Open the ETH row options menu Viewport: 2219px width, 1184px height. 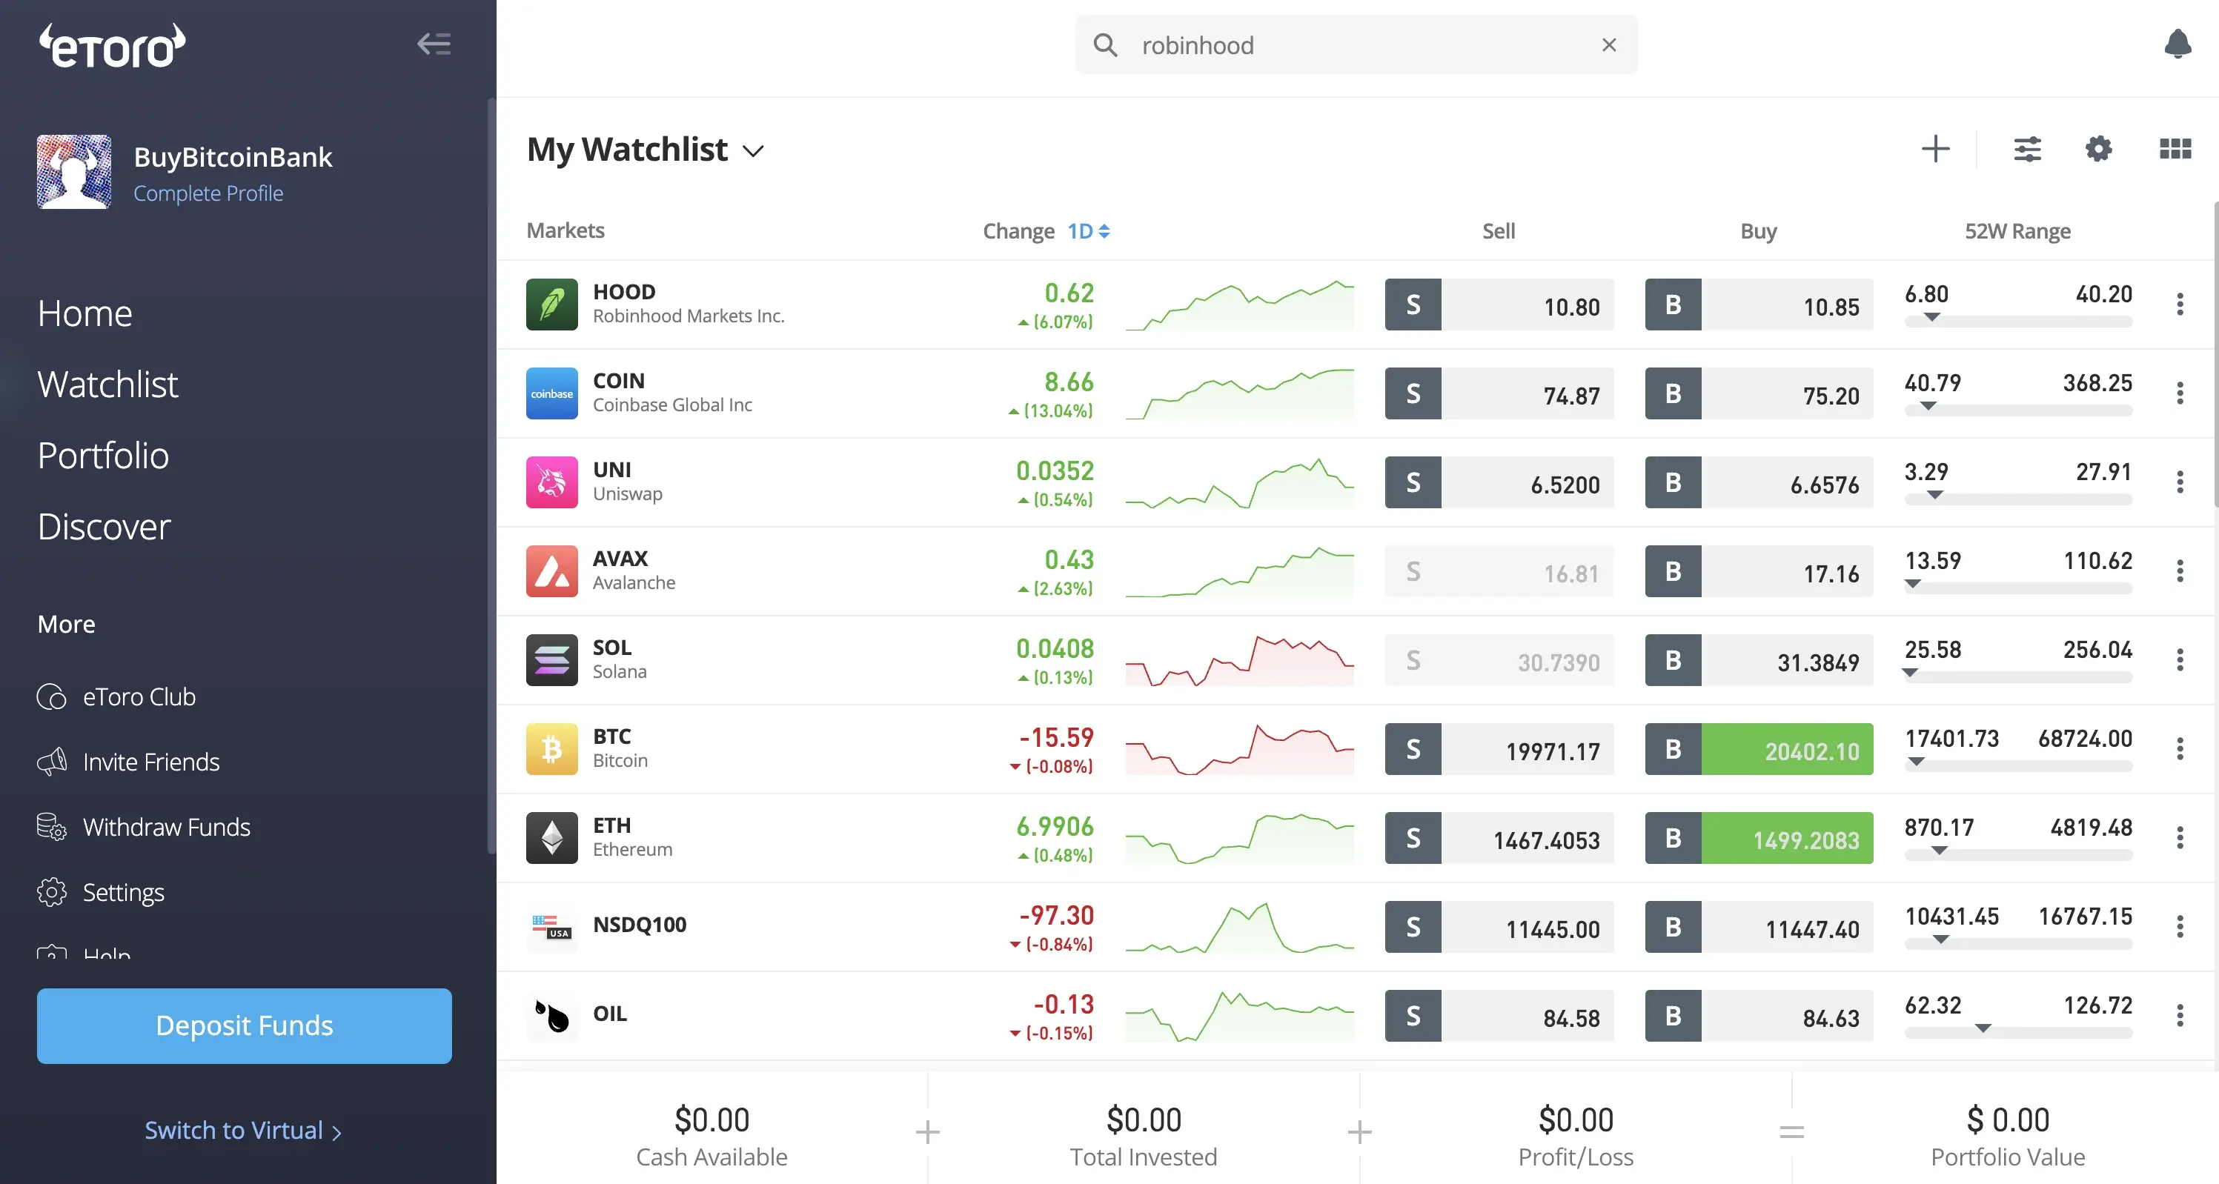(2180, 838)
